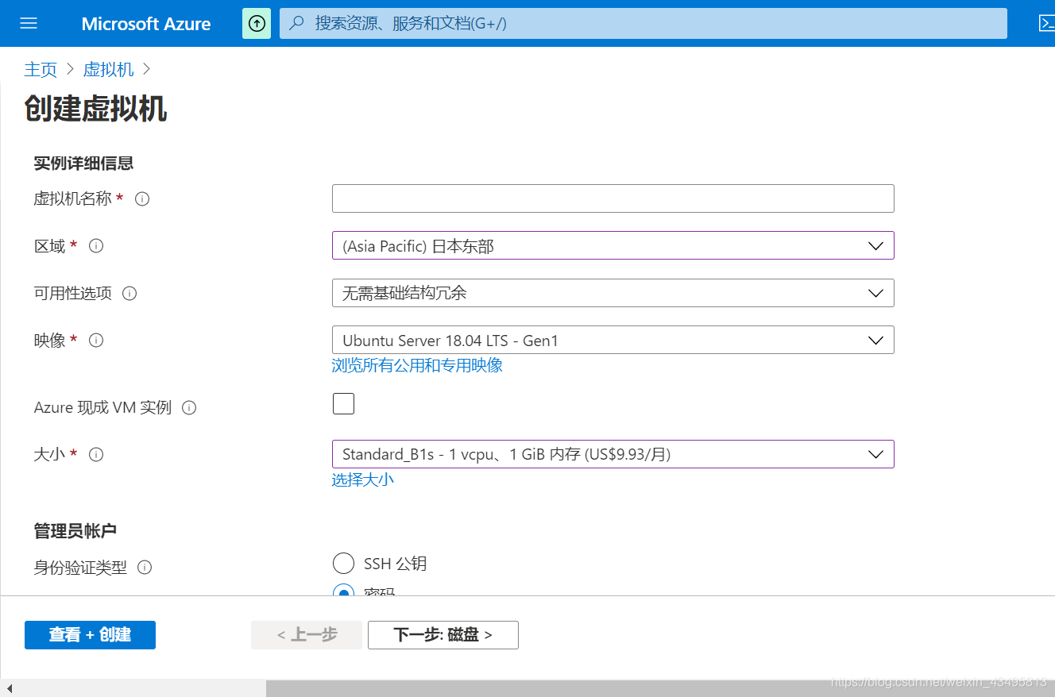Enable Azure 现成 VM 实例 checkbox
1055x697 pixels.
[343, 403]
